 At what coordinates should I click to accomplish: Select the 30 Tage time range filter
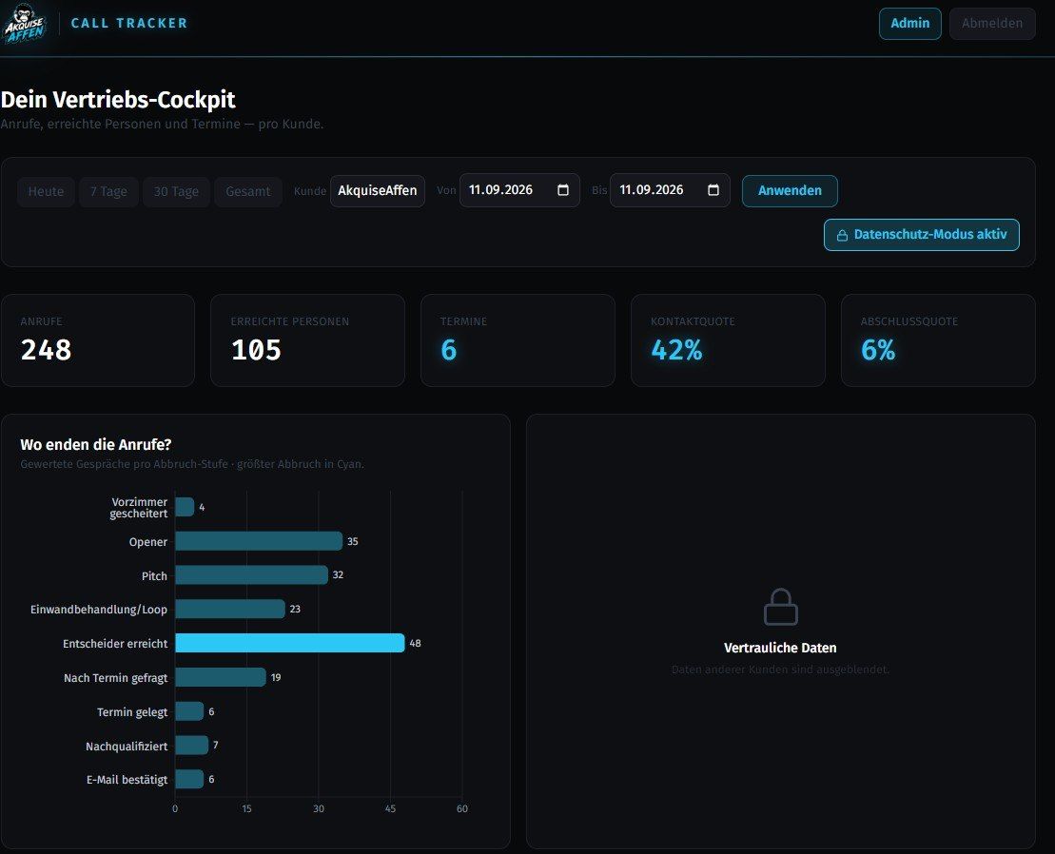coord(176,192)
